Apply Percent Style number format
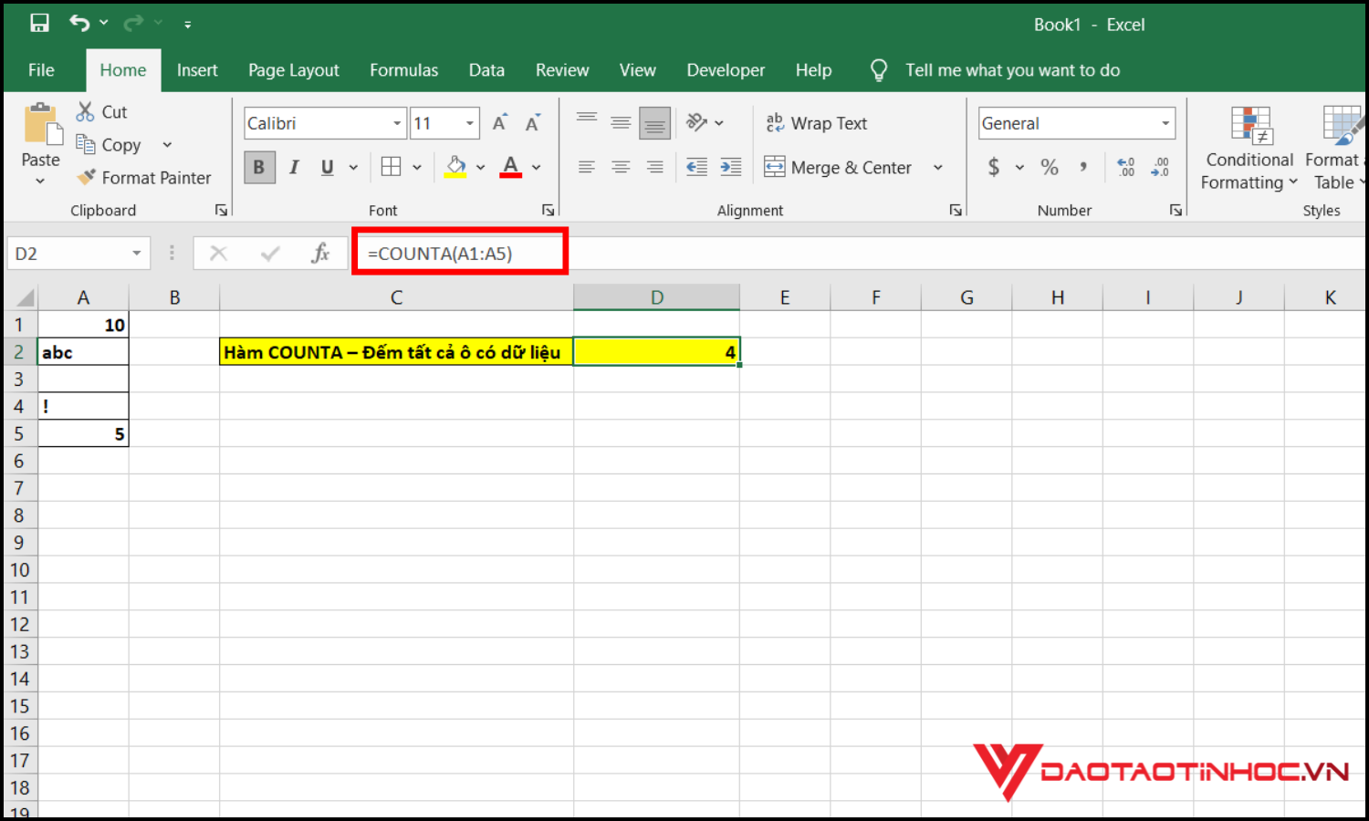This screenshot has width=1369, height=821. click(1050, 167)
